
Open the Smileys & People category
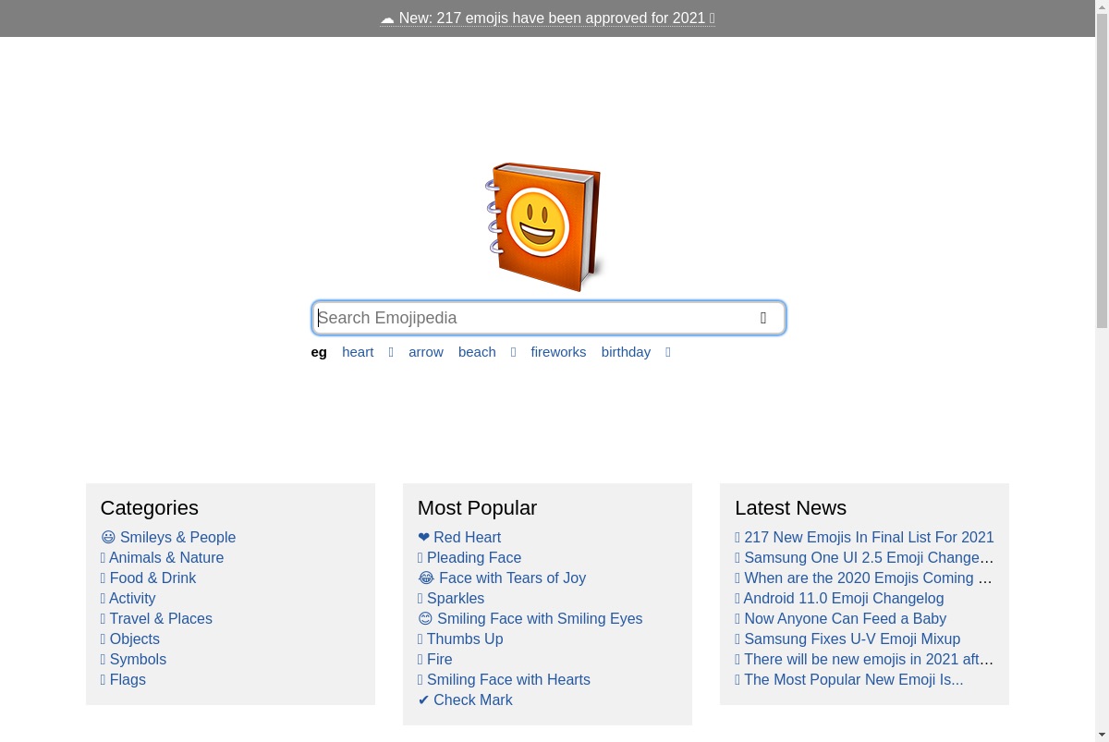168,538
